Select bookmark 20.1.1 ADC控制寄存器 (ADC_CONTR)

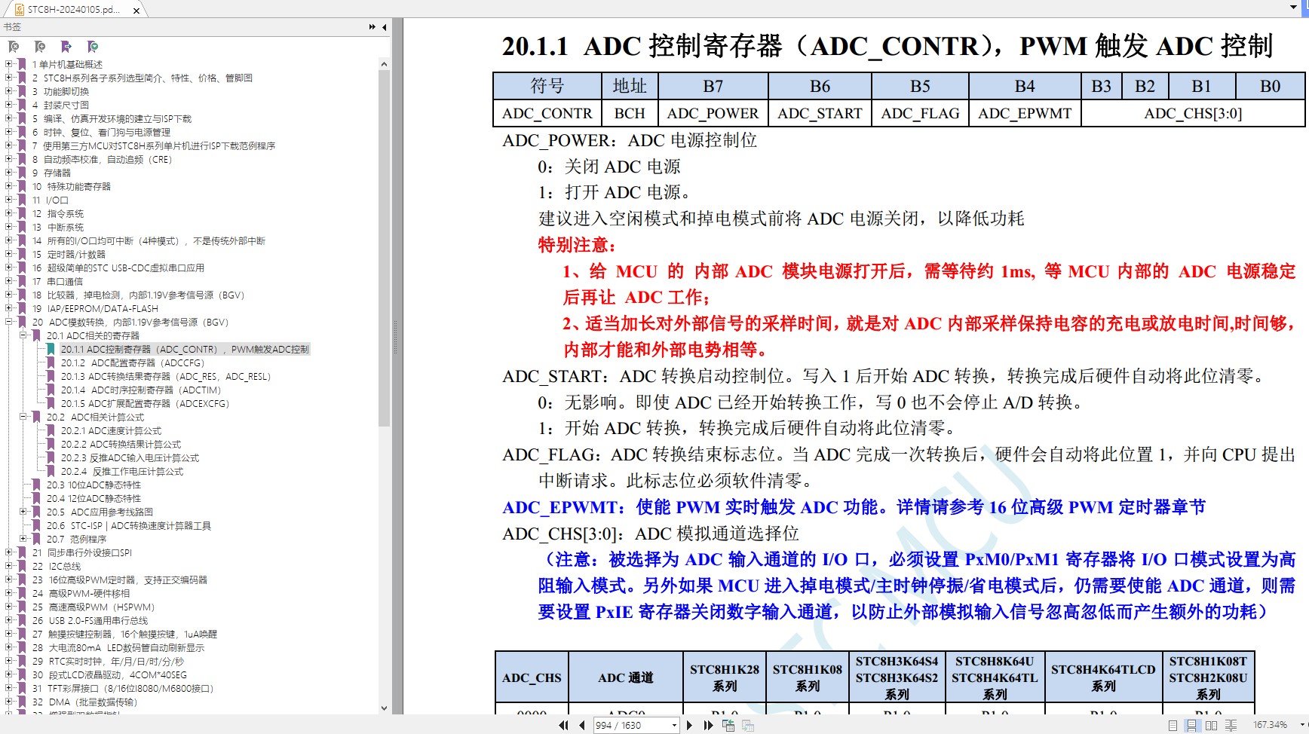[x=185, y=349]
